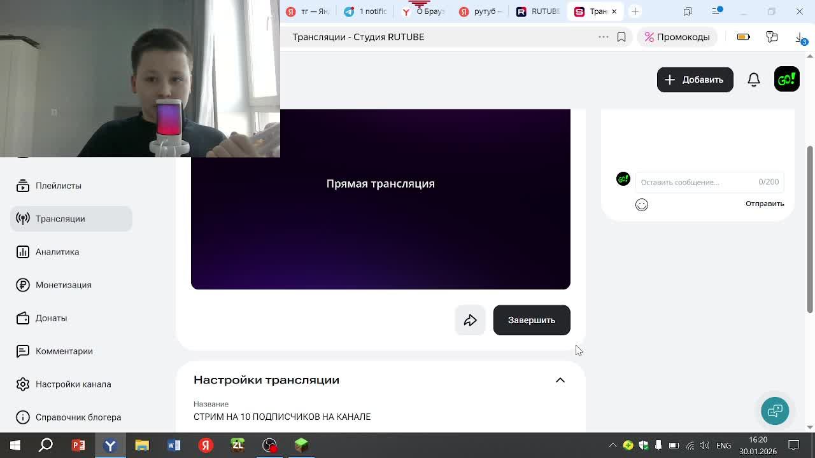Click the Справочник блогера info icon
The height and width of the screenshot is (458, 815).
pyautogui.click(x=23, y=417)
